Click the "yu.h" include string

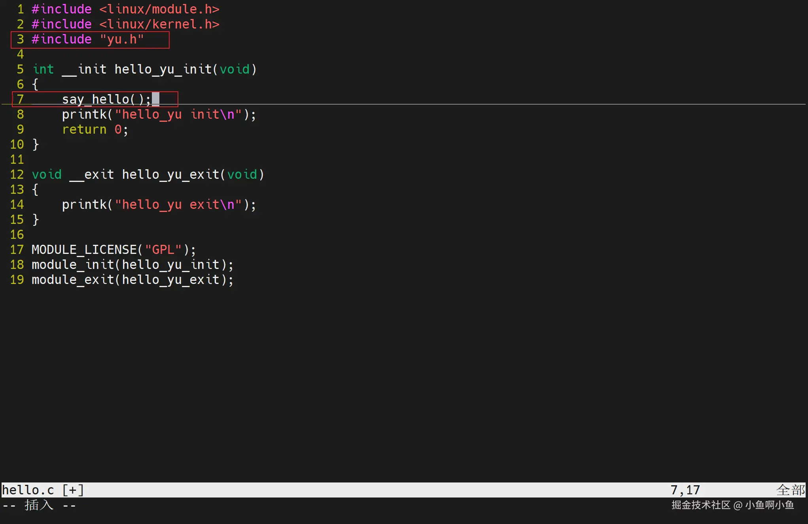pos(122,39)
